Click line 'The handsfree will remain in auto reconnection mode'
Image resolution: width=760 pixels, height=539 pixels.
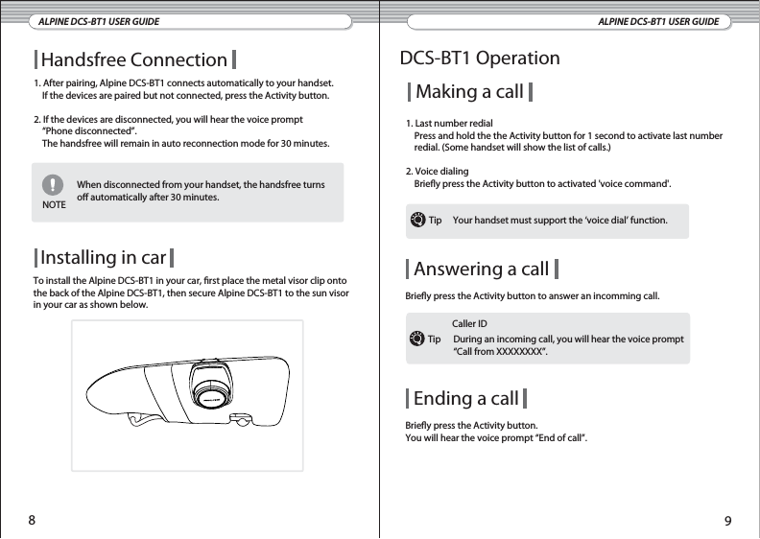coord(185,144)
